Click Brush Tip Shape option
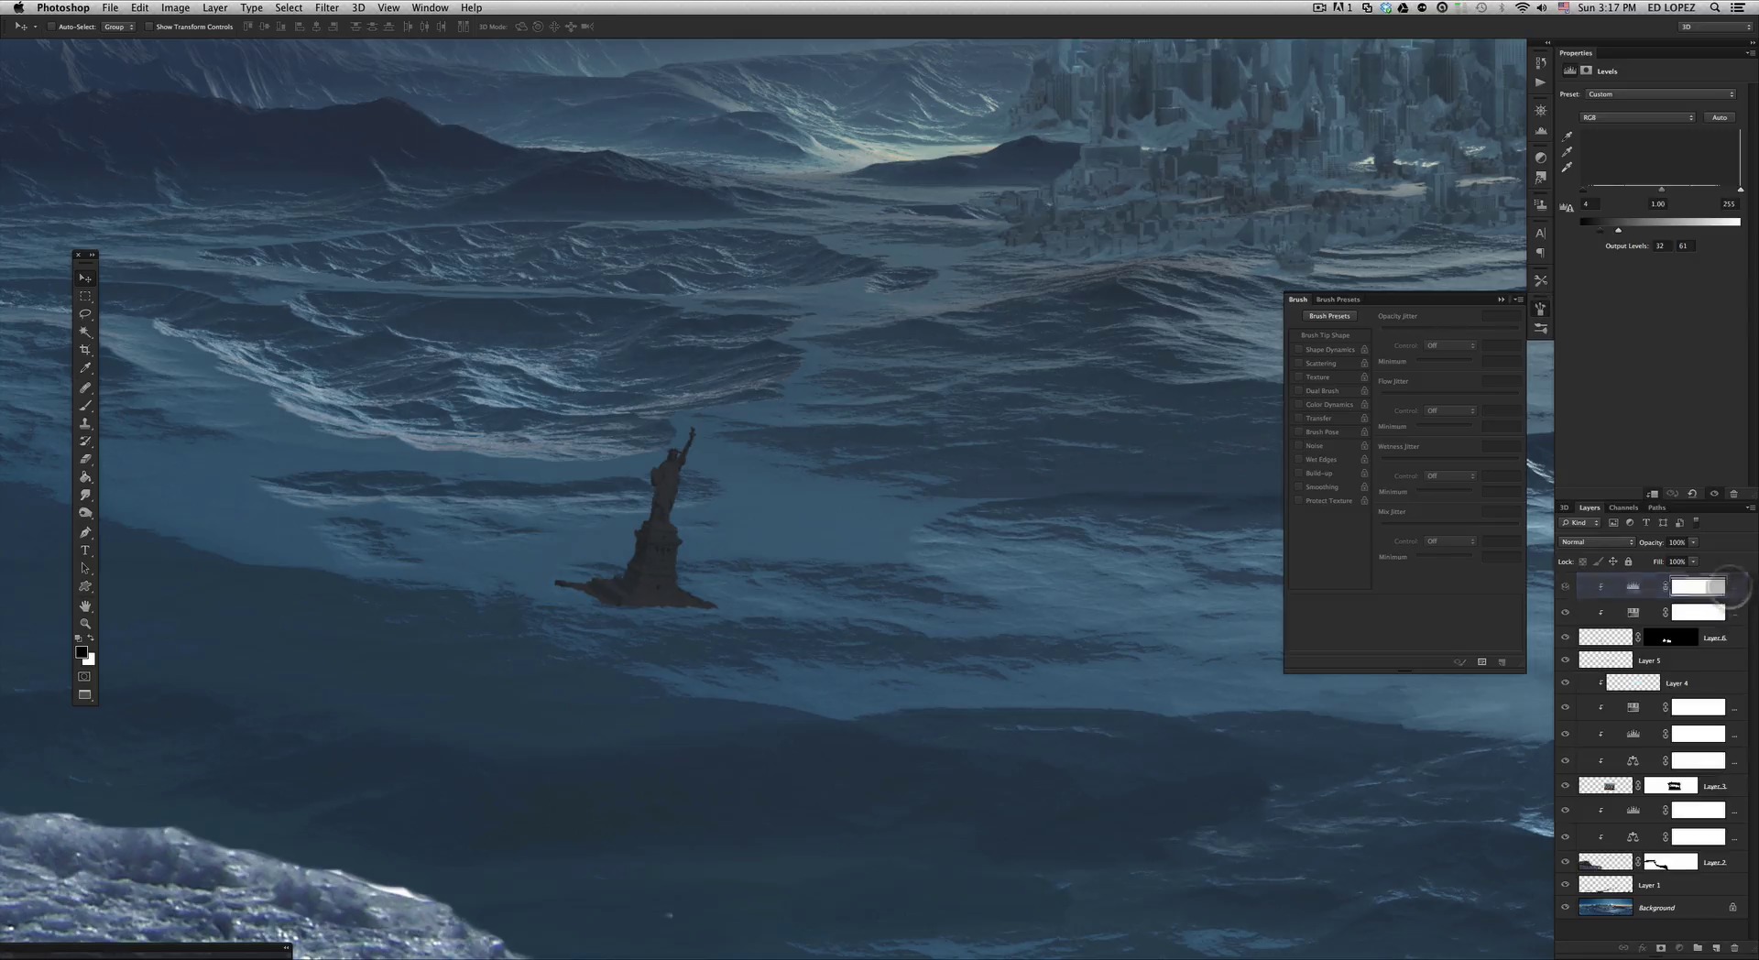The image size is (1759, 960). click(x=1325, y=335)
